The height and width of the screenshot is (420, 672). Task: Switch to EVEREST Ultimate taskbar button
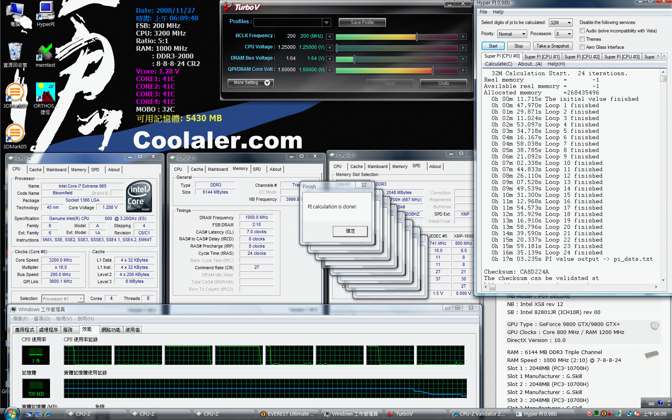[x=288, y=414]
